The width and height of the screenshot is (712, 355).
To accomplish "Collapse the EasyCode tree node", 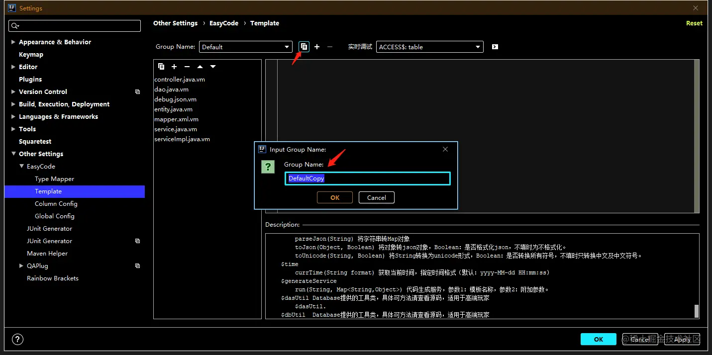I will pyautogui.click(x=21, y=167).
